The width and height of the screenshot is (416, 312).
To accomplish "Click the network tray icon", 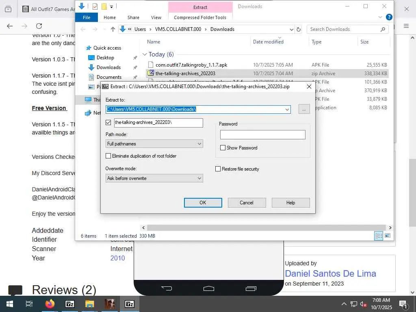I will click(354, 304).
